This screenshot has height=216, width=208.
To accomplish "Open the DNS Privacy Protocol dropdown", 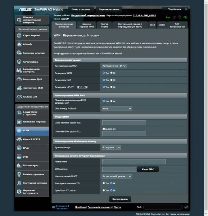I will tap(117, 109).
